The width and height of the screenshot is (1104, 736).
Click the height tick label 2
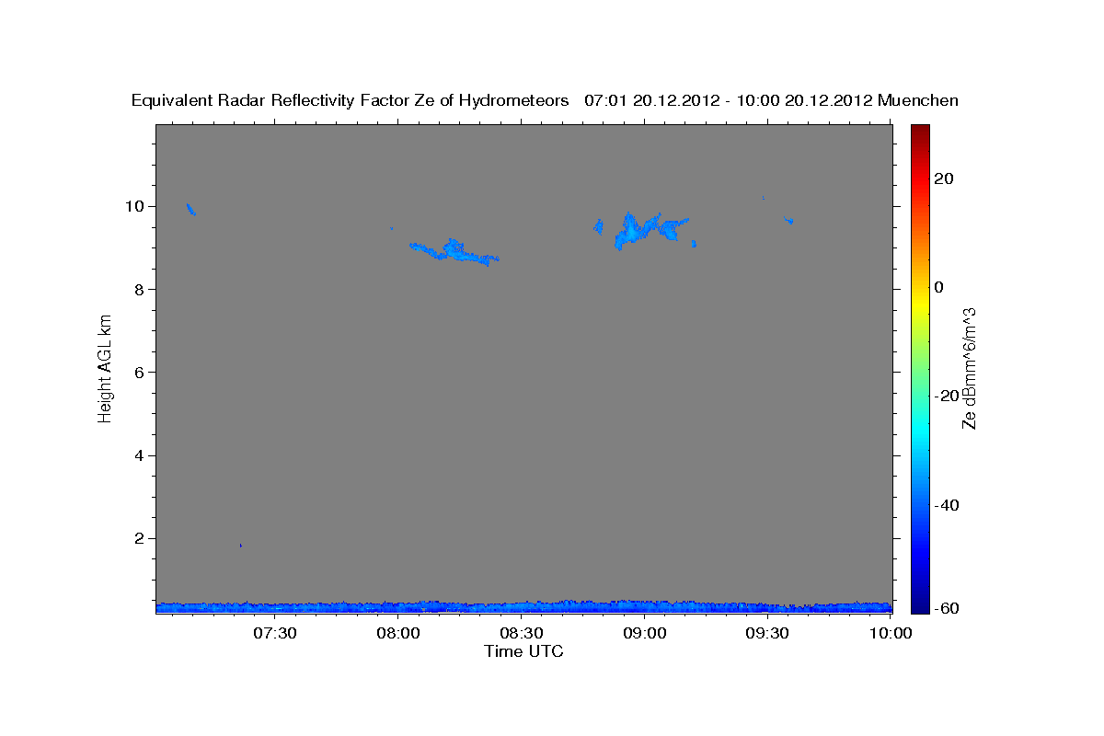141,538
